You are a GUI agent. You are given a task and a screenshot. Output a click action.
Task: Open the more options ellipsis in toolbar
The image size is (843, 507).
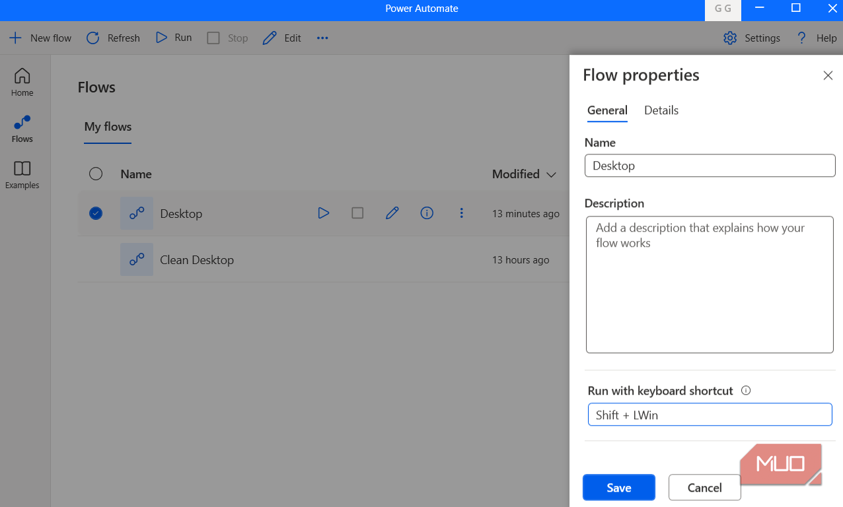point(322,38)
